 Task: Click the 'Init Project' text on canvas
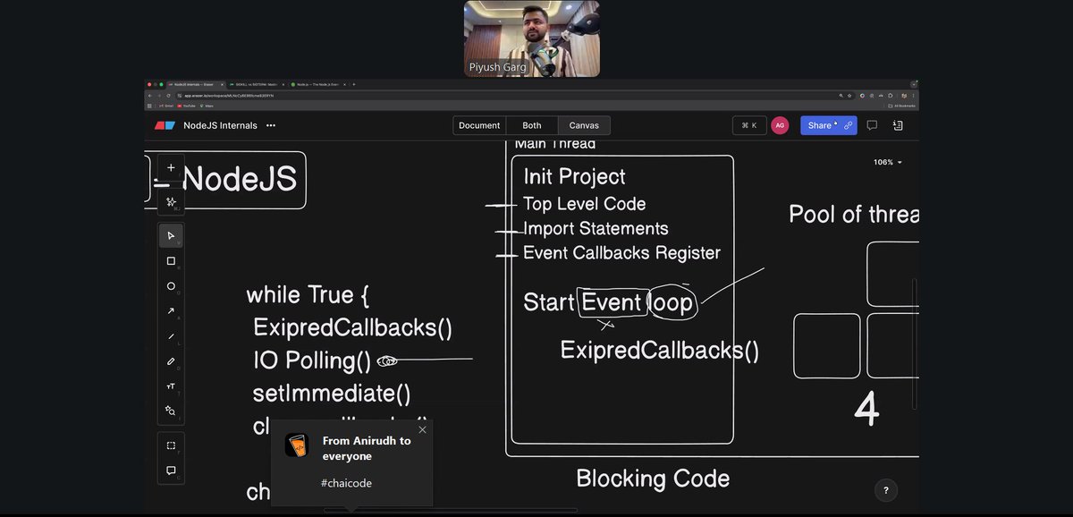[x=575, y=177]
